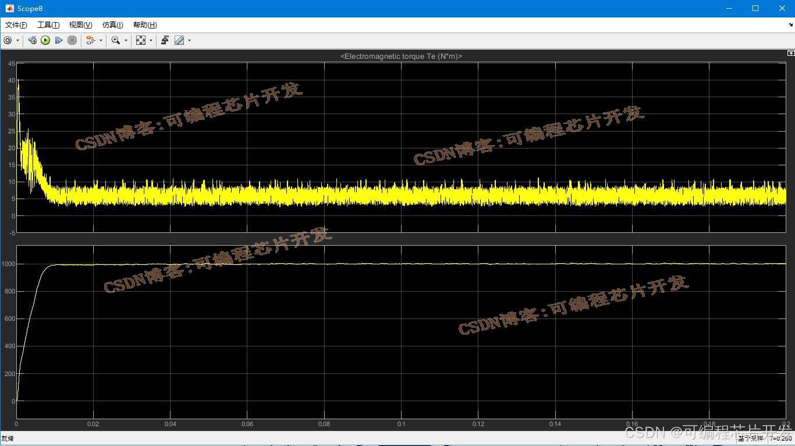Click the Scope8 MATLAB icon in title bar
795x446 pixels.
10,8
